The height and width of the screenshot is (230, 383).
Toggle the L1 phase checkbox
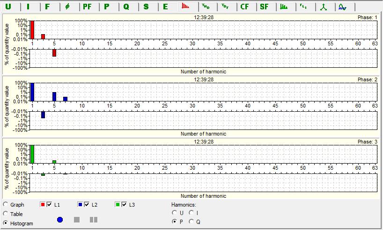coord(49,204)
